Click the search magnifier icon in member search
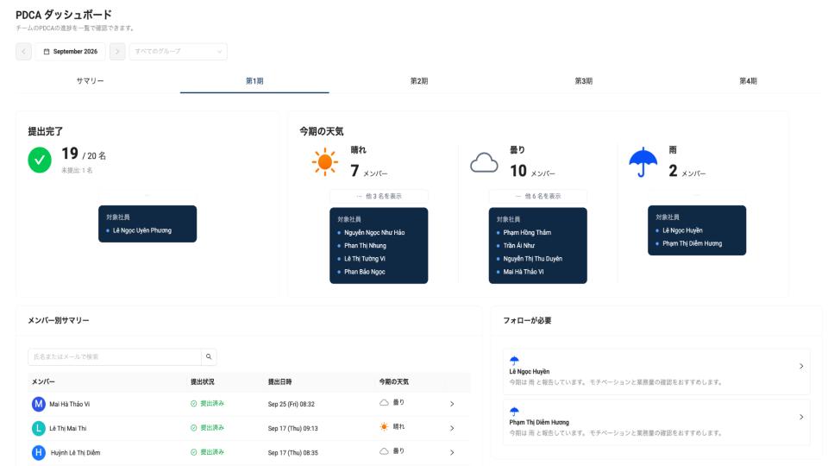Viewport: 828px width, 466px height. coord(209,356)
